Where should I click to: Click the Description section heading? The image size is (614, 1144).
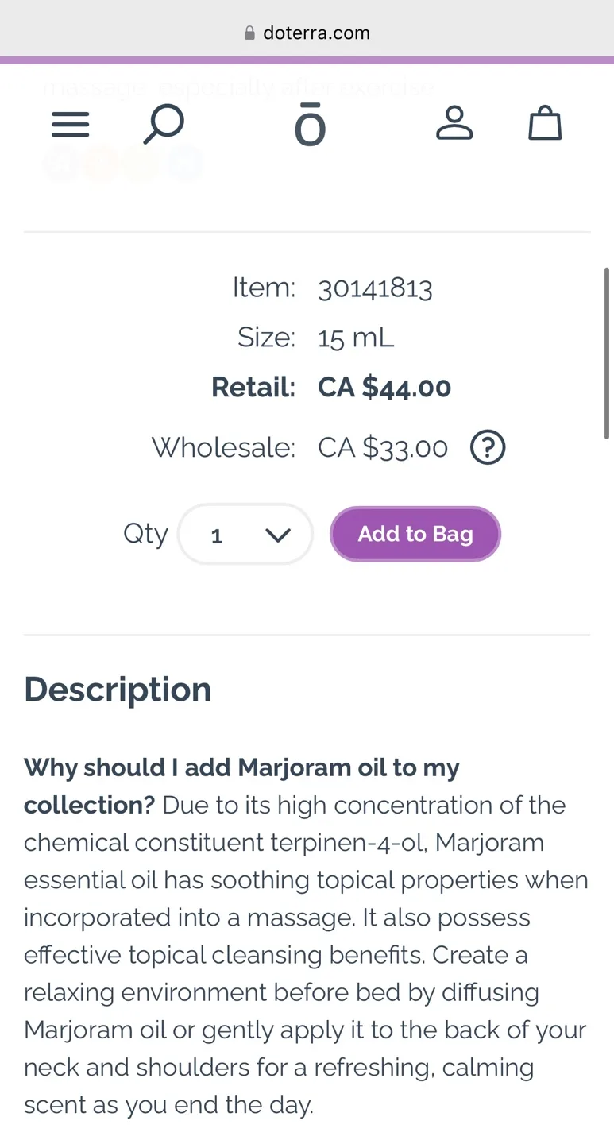click(x=117, y=690)
